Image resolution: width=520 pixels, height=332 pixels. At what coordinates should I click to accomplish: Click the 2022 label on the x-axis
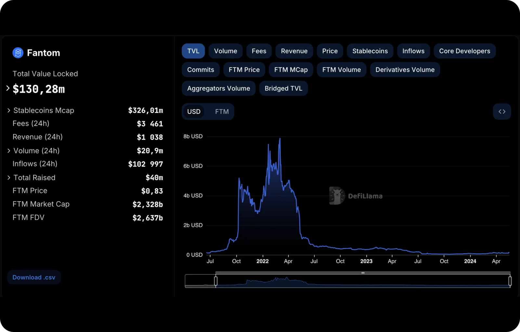point(263,261)
